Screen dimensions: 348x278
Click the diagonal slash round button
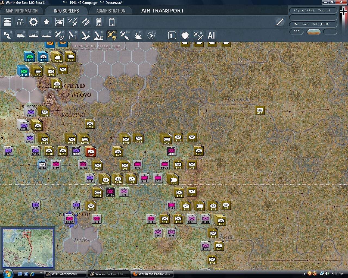280,22
